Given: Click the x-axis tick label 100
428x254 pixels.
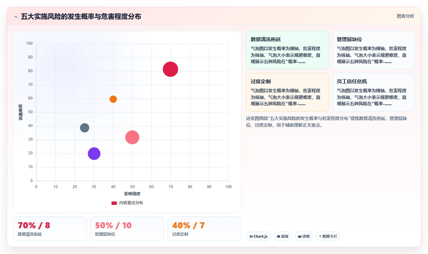Looking at the screenshot, I should coord(228,187).
